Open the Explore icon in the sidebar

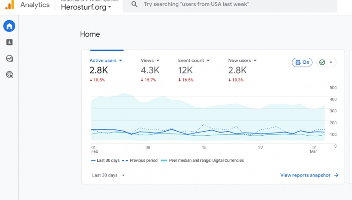[10, 58]
